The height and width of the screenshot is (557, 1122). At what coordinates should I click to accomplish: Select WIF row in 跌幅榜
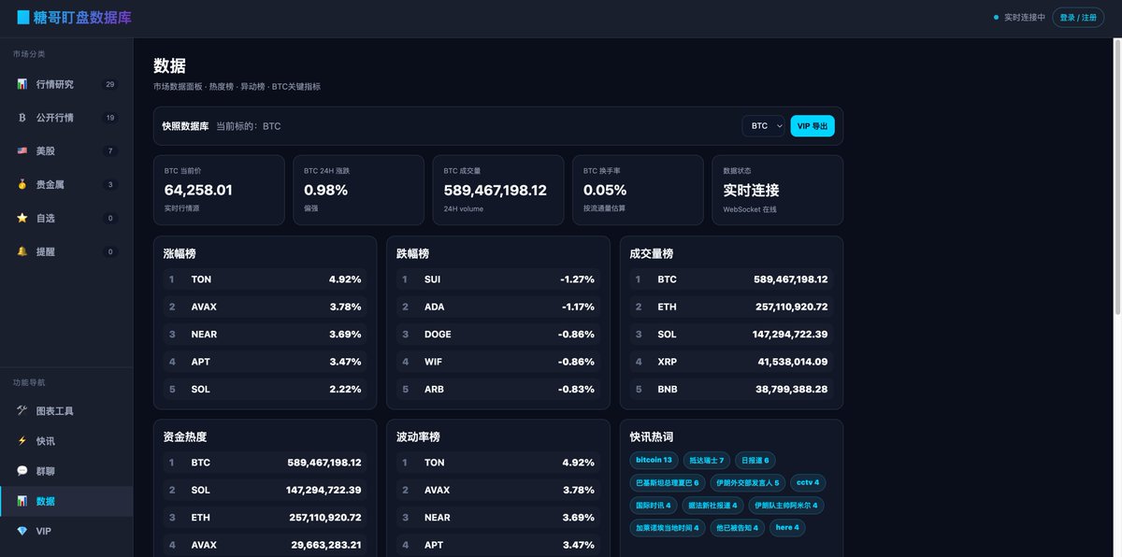(498, 362)
